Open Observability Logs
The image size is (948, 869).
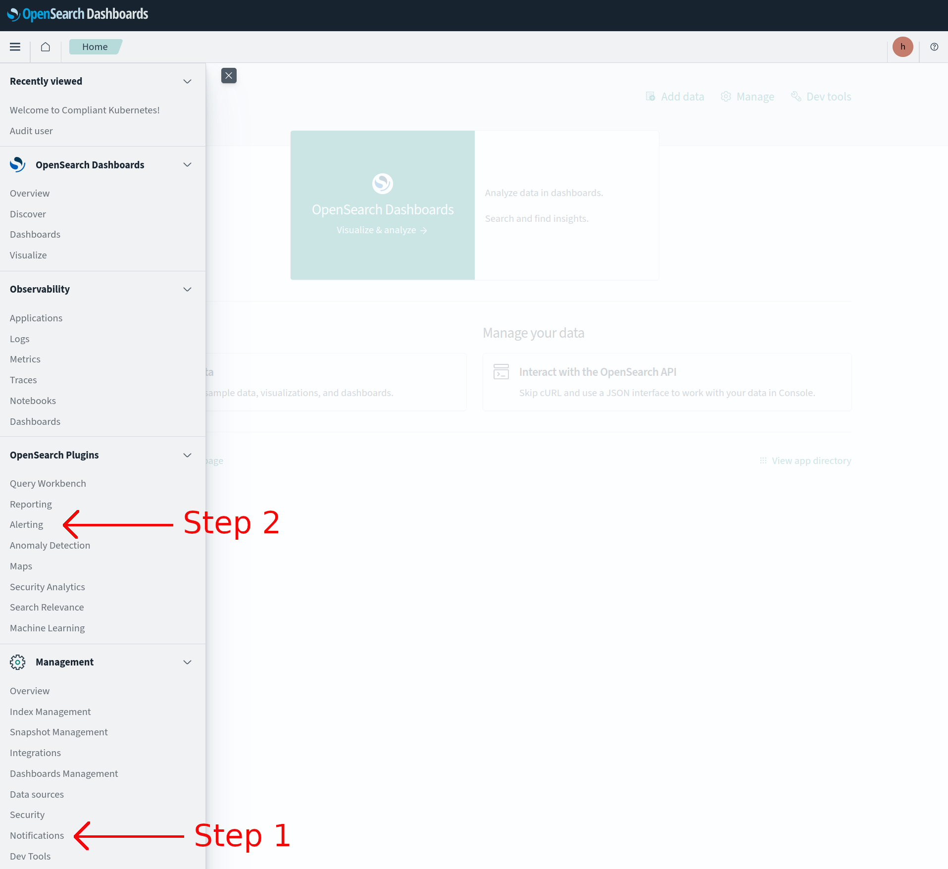pos(20,339)
